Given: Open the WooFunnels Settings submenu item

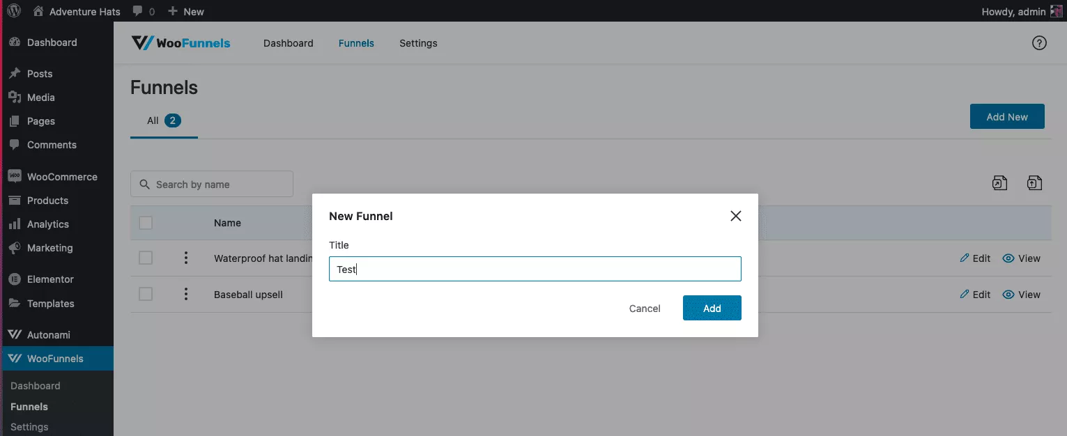Looking at the screenshot, I should coord(29,427).
